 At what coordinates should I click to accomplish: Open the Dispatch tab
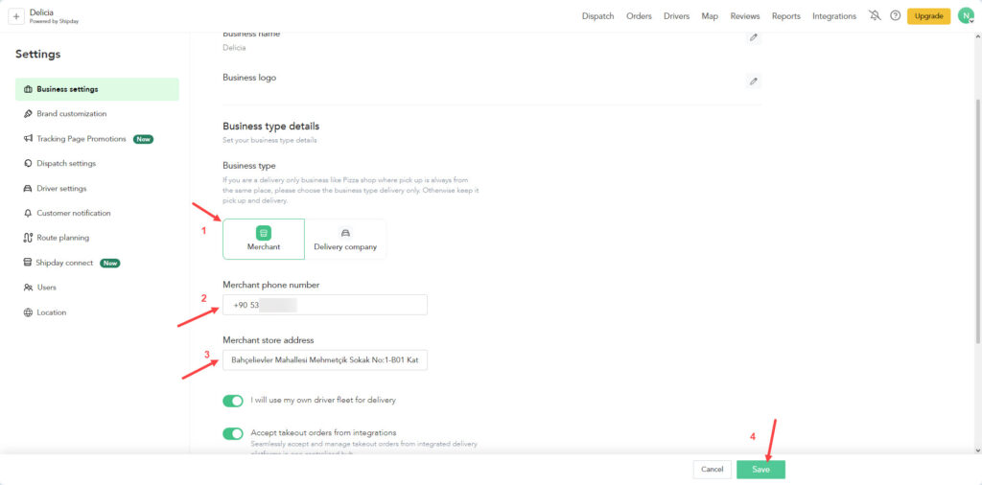[x=597, y=16]
